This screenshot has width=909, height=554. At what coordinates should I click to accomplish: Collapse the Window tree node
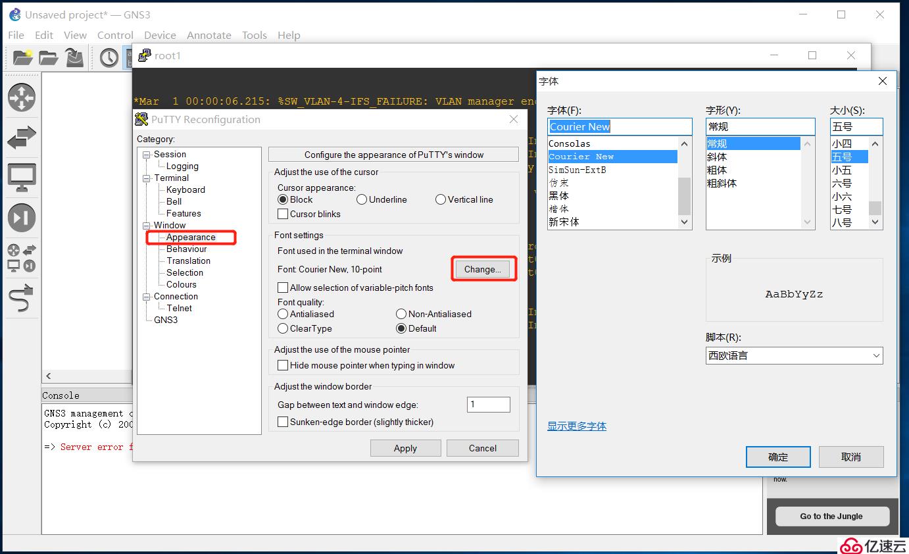(x=146, y=226)
